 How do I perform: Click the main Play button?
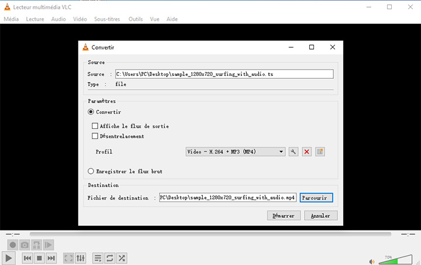pyautogui.click(x=9, y=258)
